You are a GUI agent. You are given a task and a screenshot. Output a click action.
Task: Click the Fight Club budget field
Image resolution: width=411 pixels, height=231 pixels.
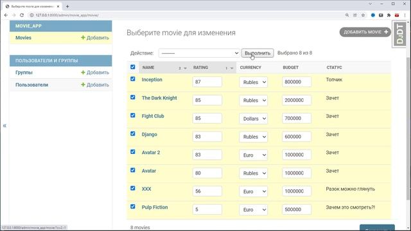297,118
